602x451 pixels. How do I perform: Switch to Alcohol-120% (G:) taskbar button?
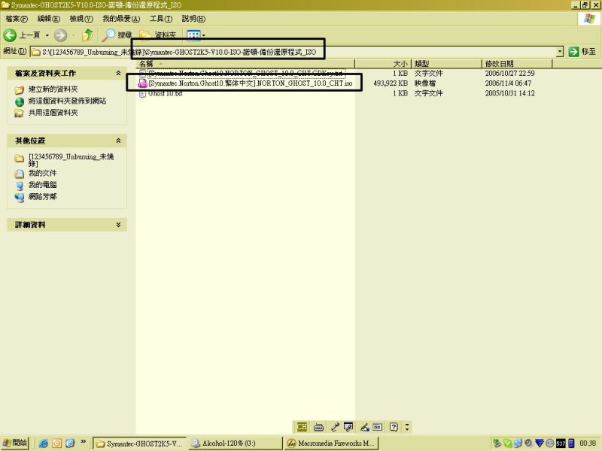[x=236, y=443]
